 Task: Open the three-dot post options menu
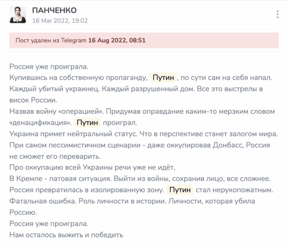278,14
